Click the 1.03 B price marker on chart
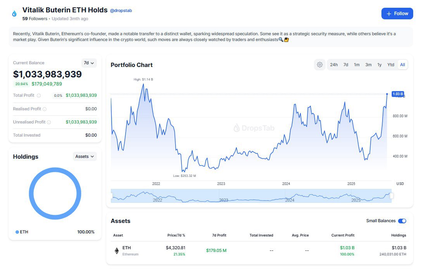 [x=398, y=94]
